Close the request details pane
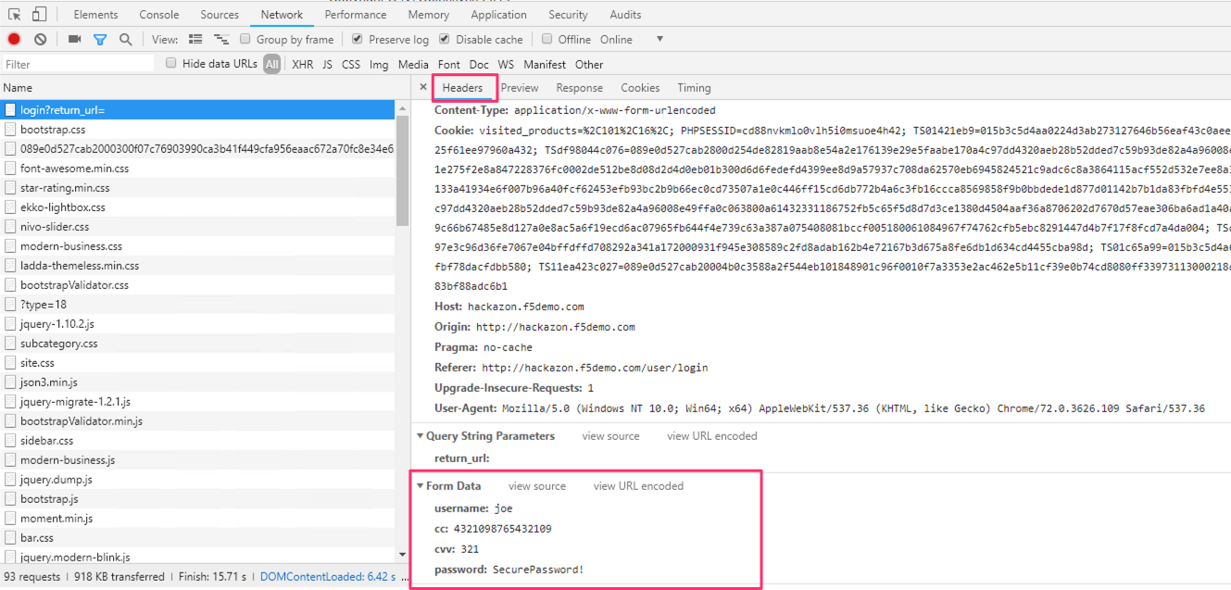The image size is (1231, 590). 423,87
